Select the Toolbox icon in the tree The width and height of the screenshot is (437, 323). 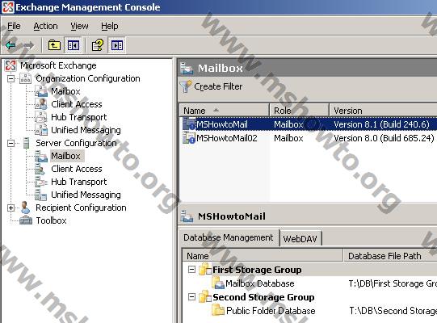tap(26, 220)
